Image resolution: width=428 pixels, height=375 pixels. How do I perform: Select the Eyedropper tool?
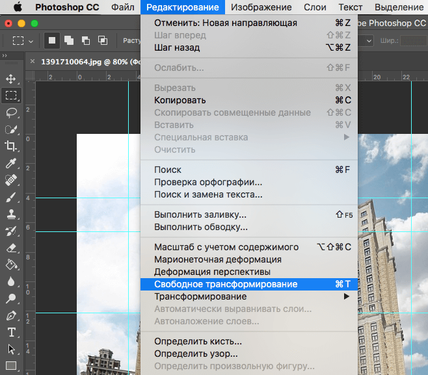pos(11,163)
